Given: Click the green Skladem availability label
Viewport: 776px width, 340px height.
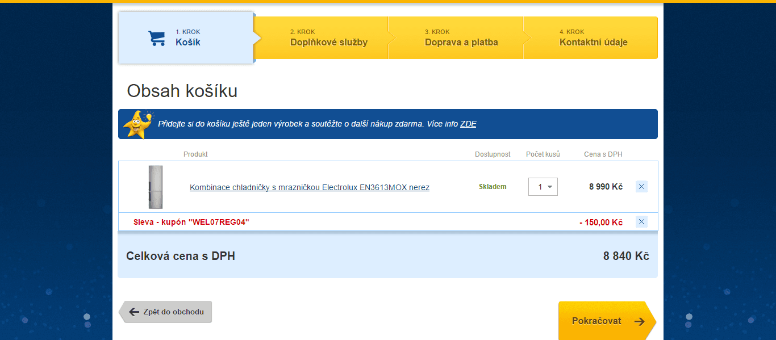Looking at the screenshot, I should coord(492,187).
